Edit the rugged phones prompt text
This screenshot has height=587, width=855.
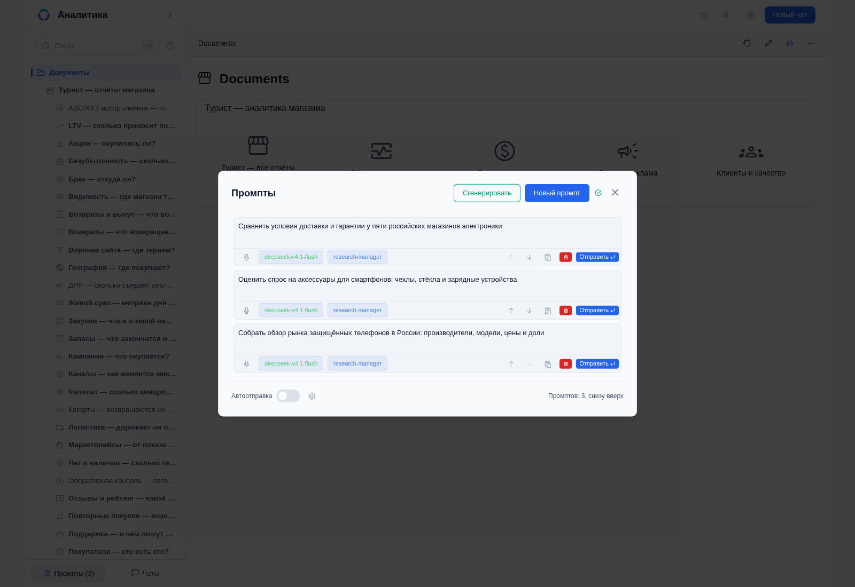(x=428, y=339)
